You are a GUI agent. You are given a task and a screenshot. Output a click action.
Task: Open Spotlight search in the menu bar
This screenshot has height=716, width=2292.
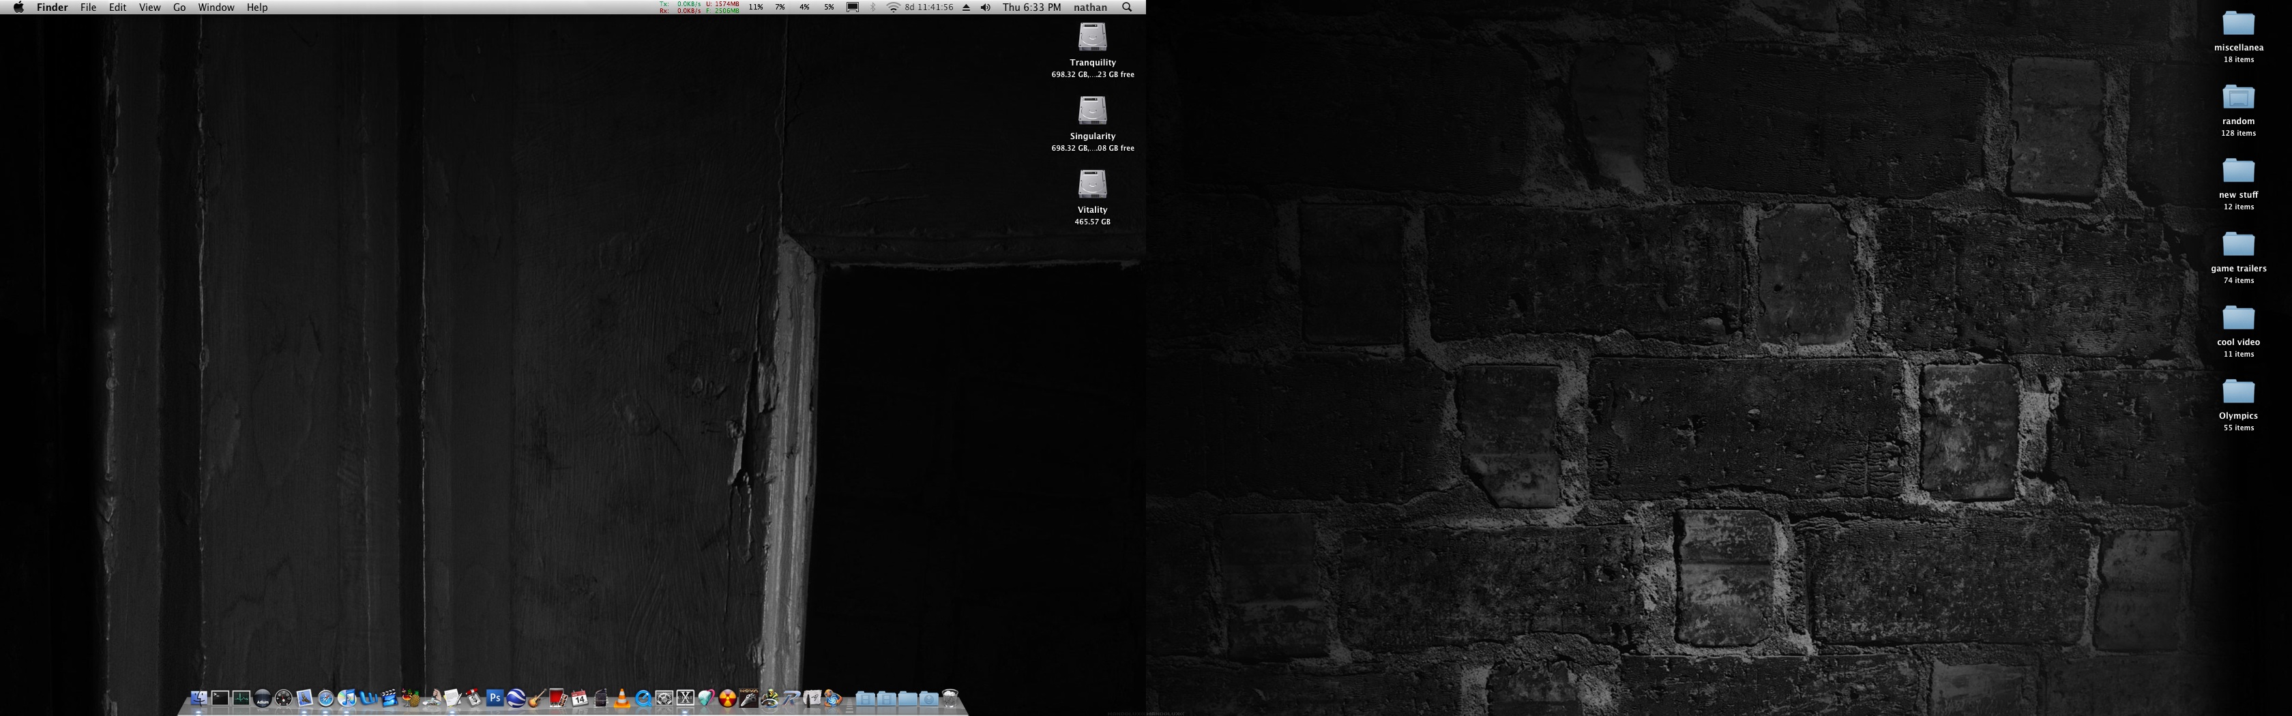pos(1126,7)
